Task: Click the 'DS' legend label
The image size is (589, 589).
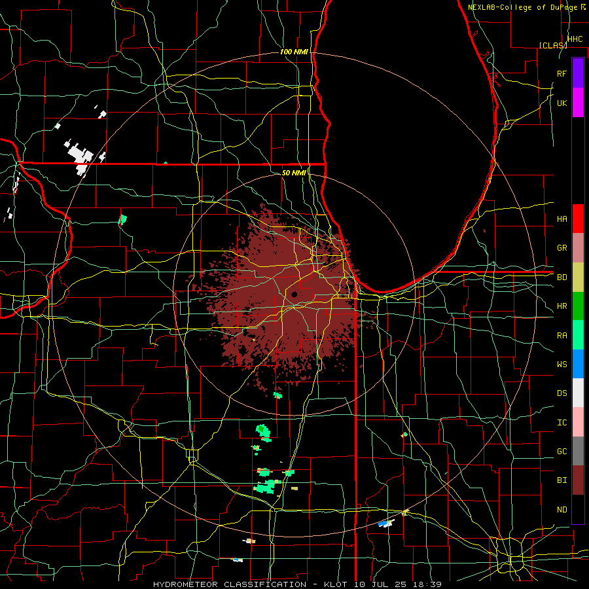Action: [562, 393]
